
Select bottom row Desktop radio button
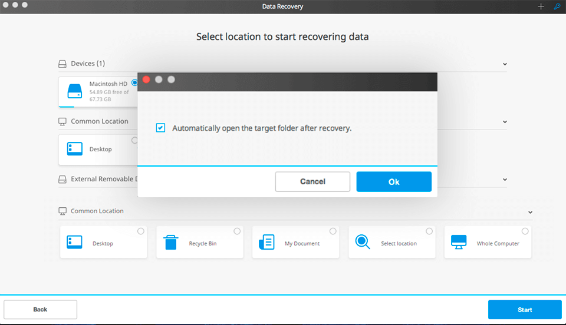pyautogui.click(x=141, y=231)
